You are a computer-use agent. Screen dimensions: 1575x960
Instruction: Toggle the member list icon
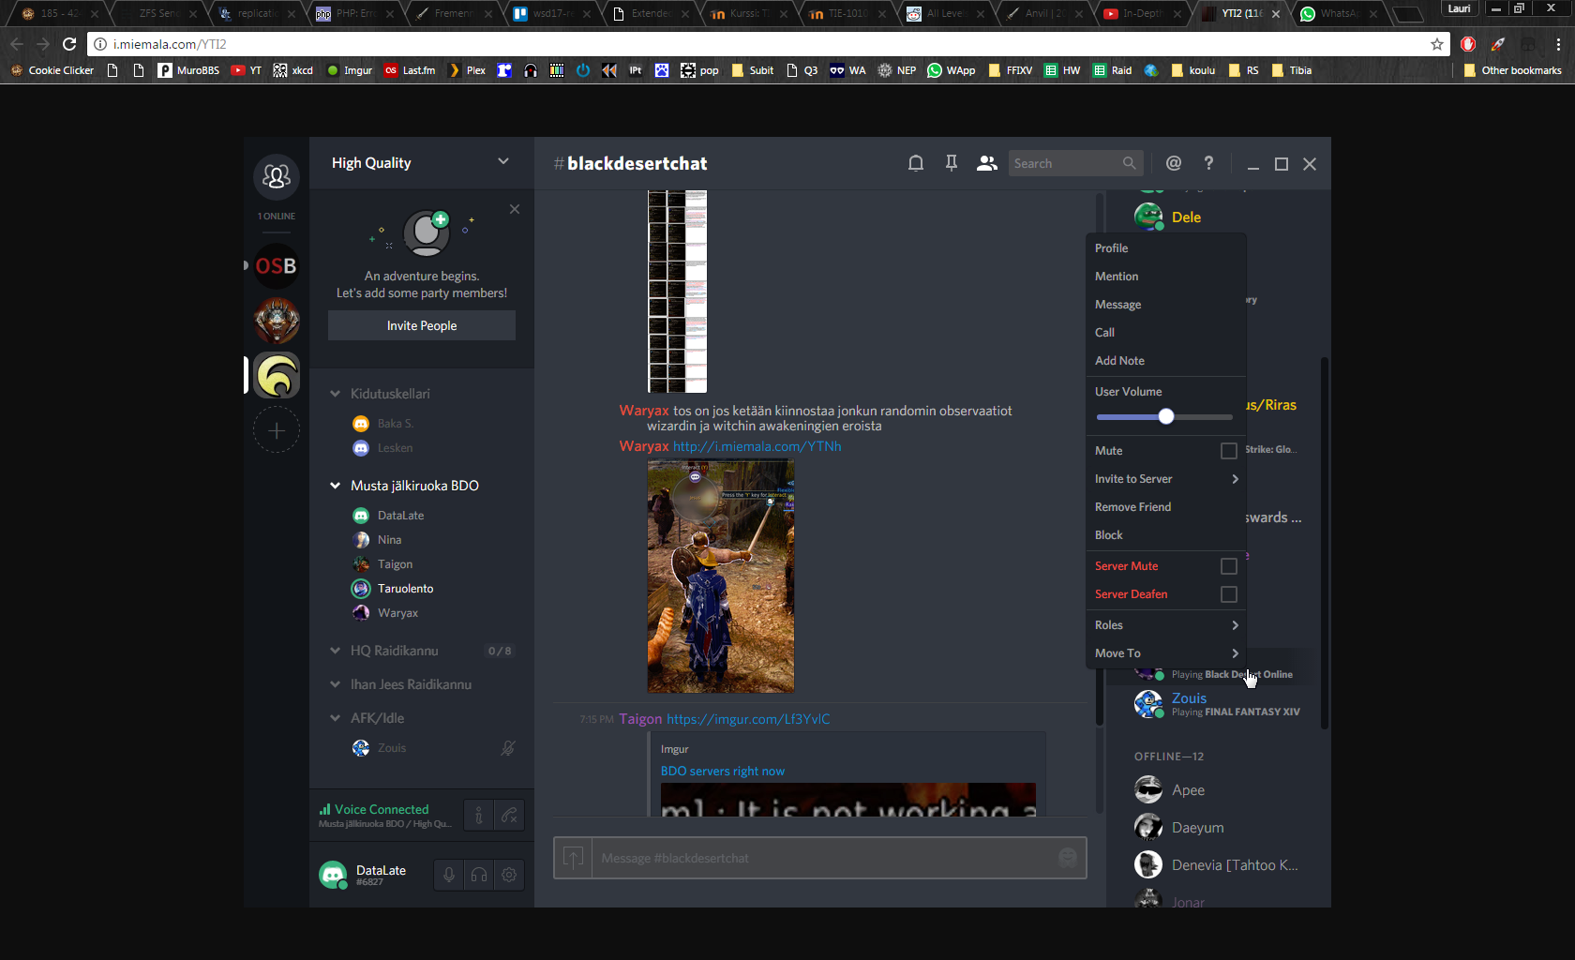(986, 163)
